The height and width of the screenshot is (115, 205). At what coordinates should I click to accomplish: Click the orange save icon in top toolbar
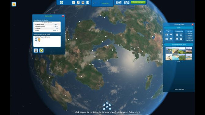point(83,2)
